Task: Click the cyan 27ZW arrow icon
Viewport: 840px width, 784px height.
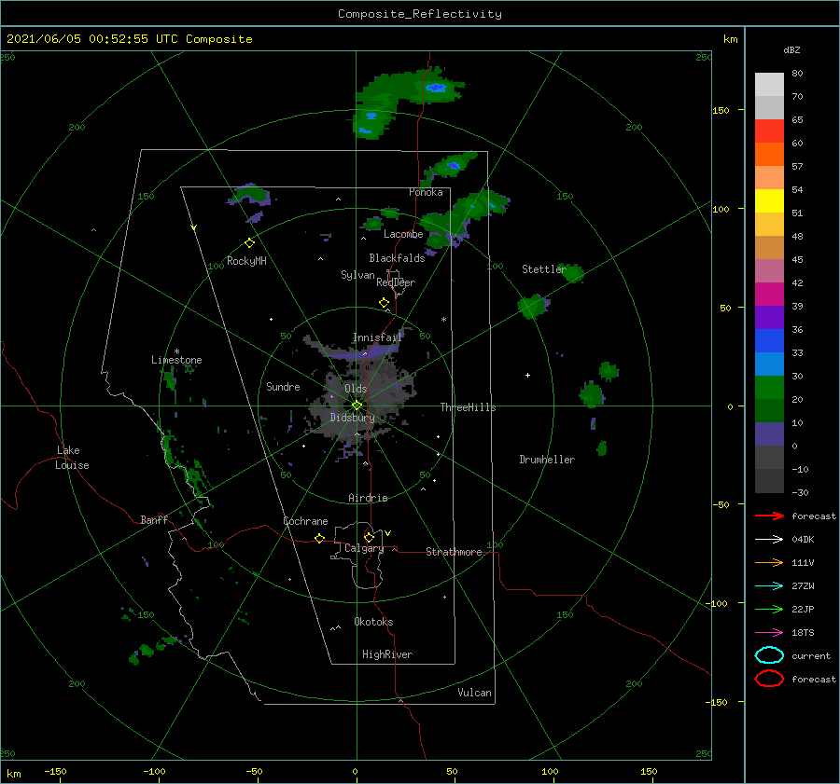Action: pos(769,586)
